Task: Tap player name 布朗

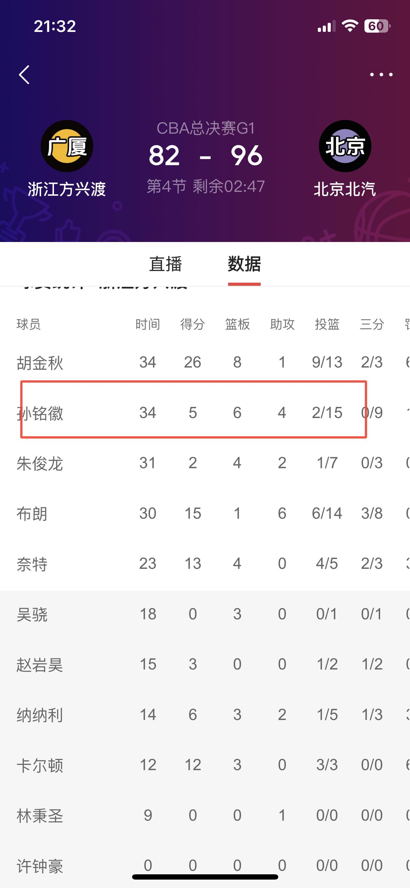Action: 32,514
